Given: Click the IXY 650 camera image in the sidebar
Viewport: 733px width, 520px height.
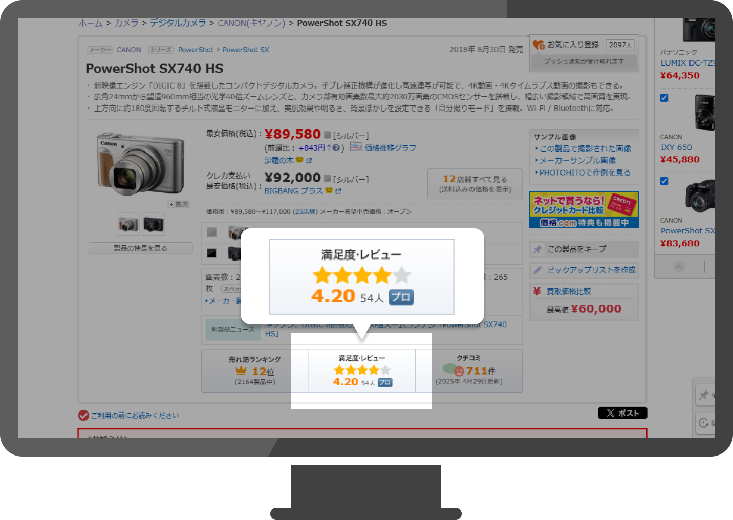Looking at the screenshot, I should pos(704,113).
